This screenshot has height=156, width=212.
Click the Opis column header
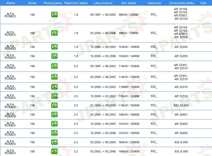pos(203,3)
